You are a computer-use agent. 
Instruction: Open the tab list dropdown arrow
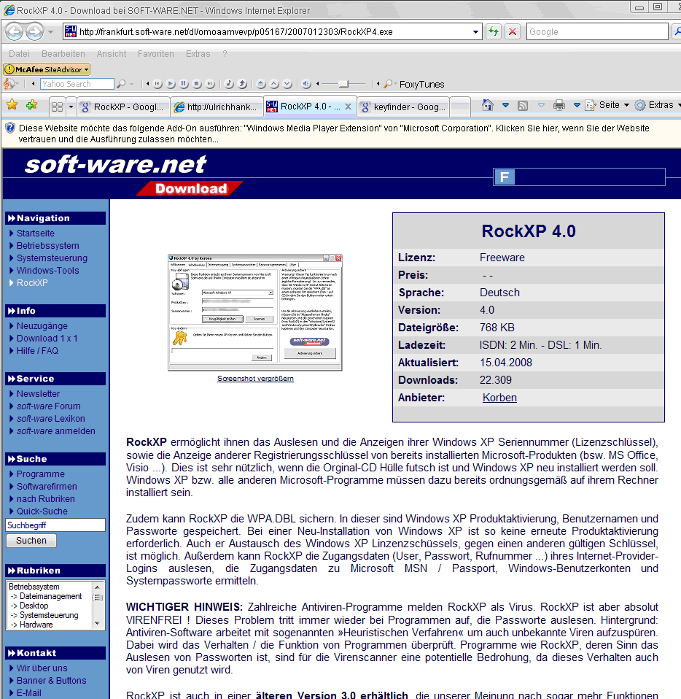(x=71, y=107)
